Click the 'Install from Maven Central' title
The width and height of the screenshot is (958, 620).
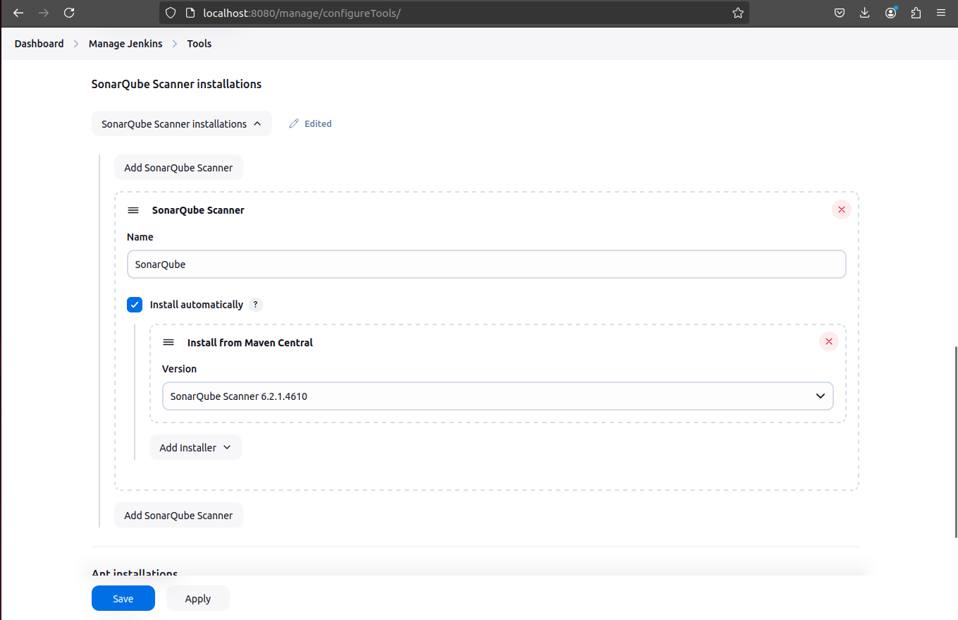[250, 343]
